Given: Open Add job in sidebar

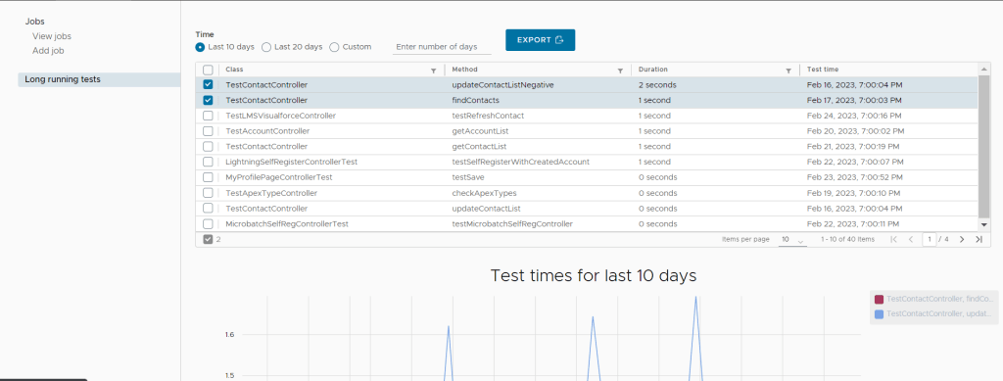Looking at the screenshot, I should pyautogui.click(x=48, y=51).
